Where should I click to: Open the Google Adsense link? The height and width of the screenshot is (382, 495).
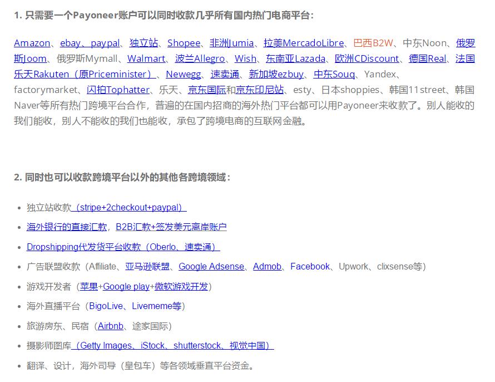(x=211, y=267)
